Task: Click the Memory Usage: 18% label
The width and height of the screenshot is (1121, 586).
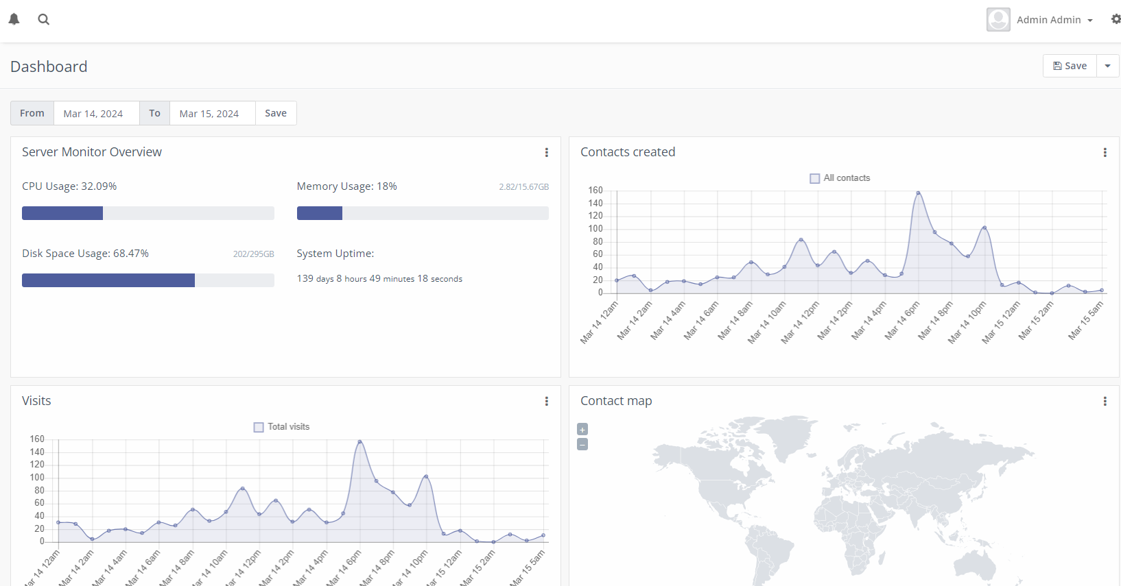Action: click(x=347, y=186)
